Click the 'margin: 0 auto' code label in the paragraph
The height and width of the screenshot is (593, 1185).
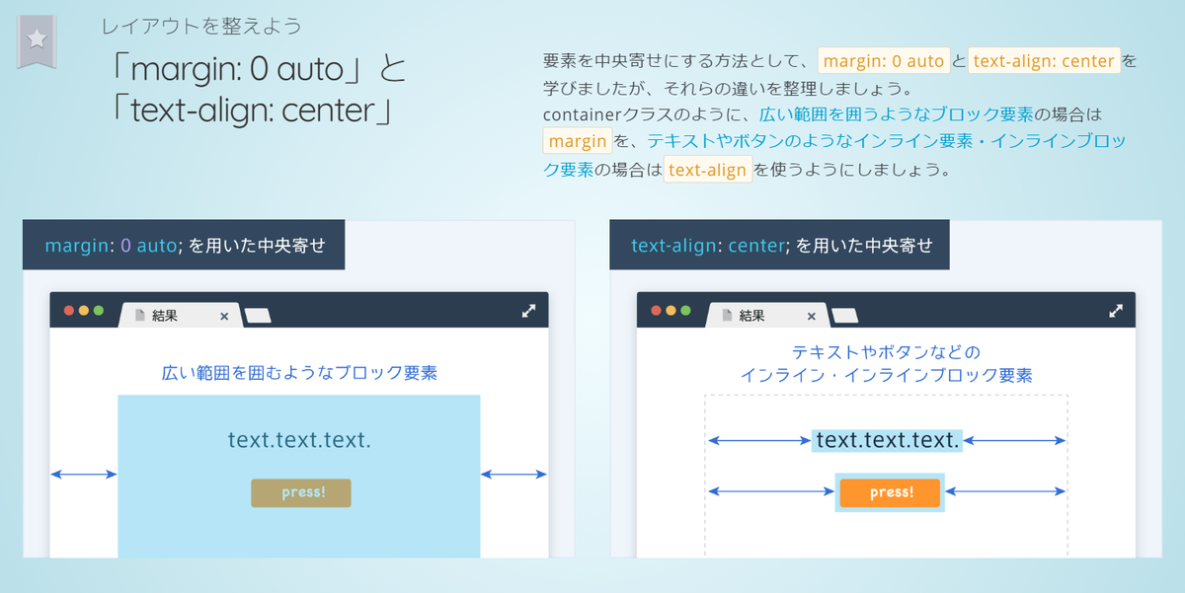pyautogui.click(x=884, y=61)
